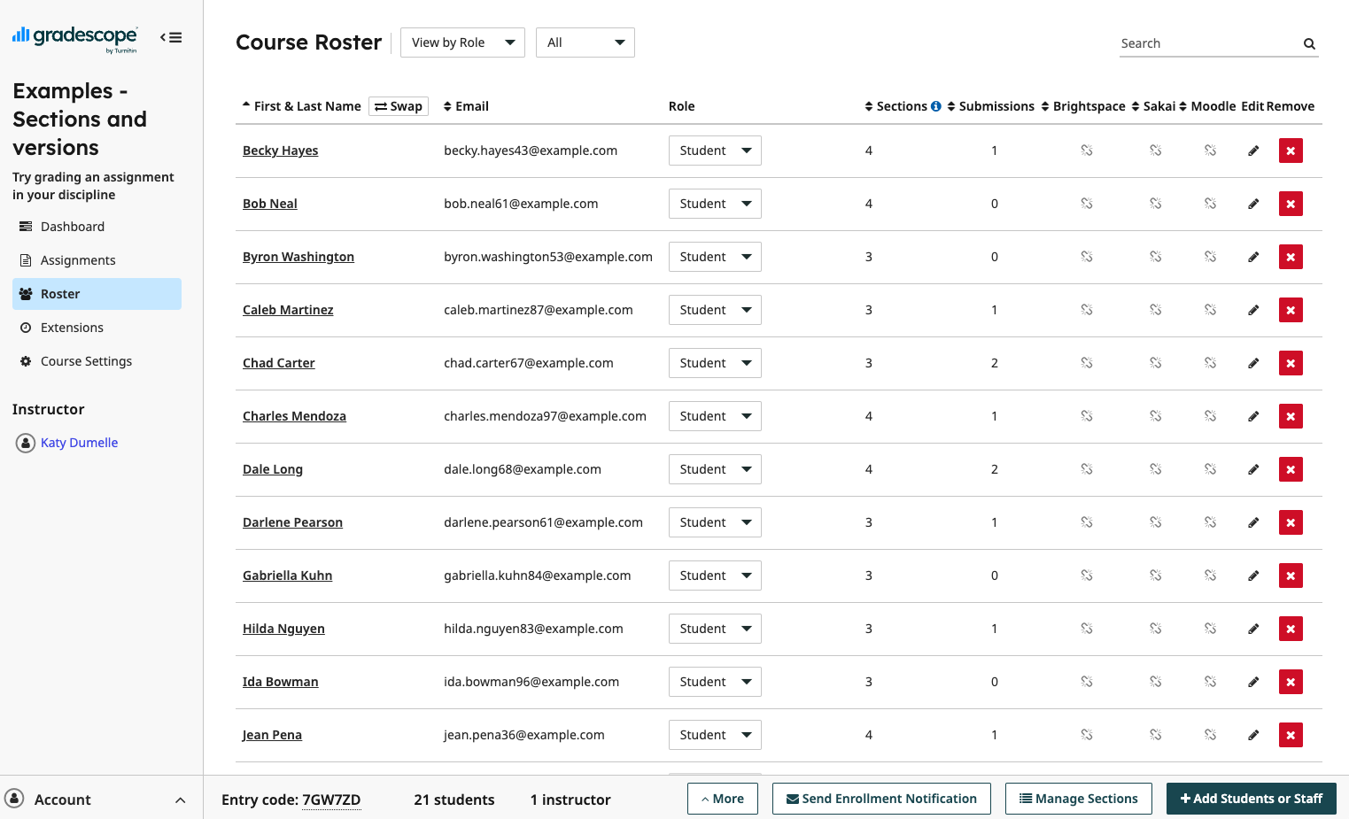This screenshot has width=1349, height=819.
Task: Click the search magnifier icon
Action: tap(1309, 42)
